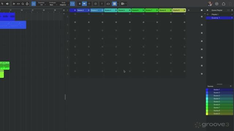This screenshot has width=234, height=131.
Task: Stop the first launcher row with its square
Action: [202, 17]
